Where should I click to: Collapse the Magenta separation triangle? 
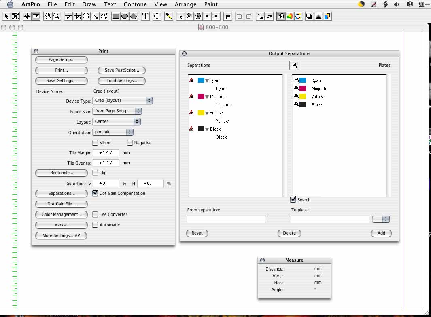[207, 97]
